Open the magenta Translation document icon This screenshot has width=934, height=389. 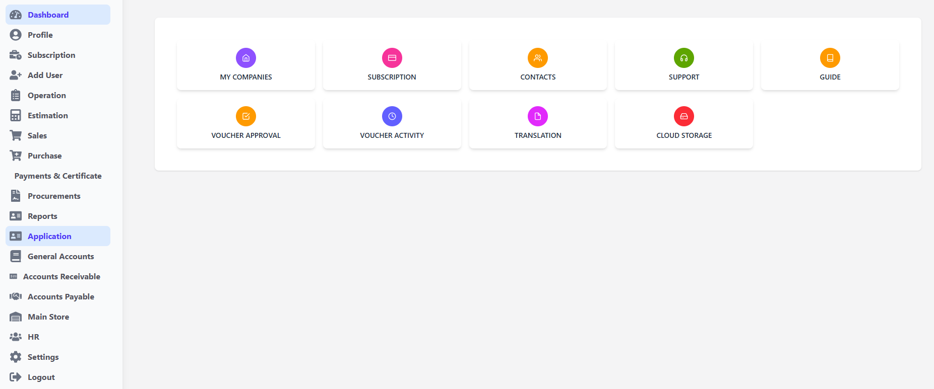(x=538, y=116)
